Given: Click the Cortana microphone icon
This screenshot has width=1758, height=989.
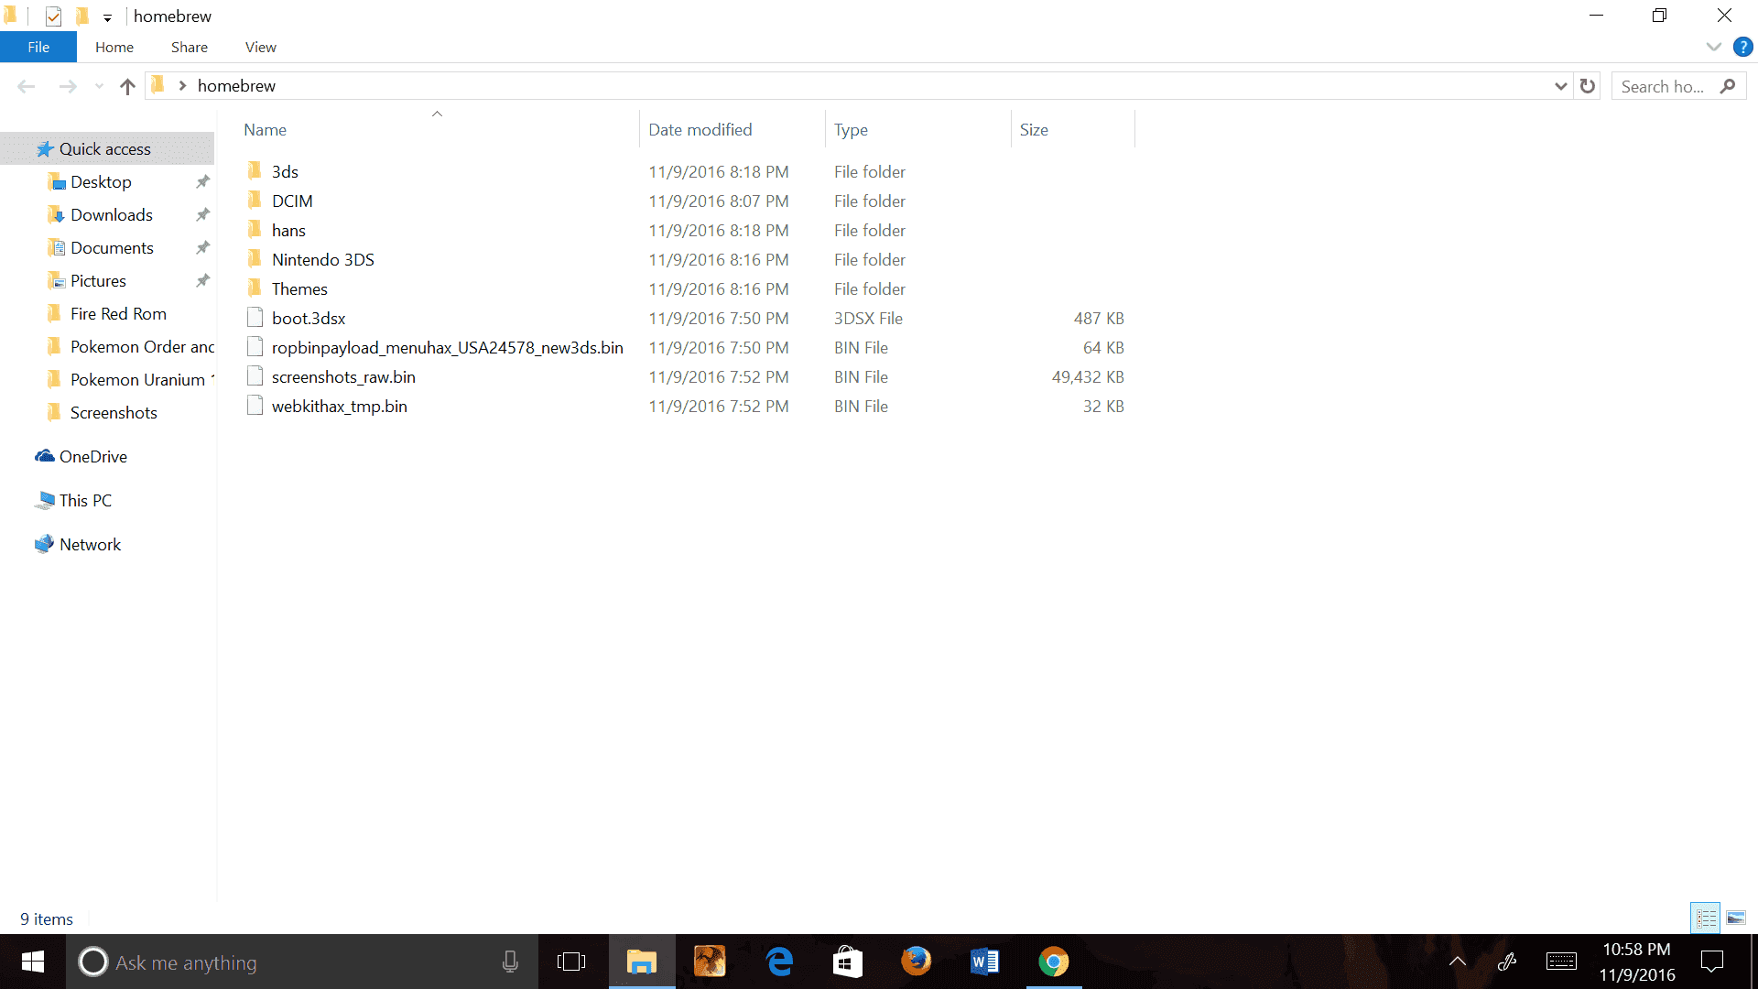Looking at the screenshot, I should pyautogui.click(x=510, y=962).
